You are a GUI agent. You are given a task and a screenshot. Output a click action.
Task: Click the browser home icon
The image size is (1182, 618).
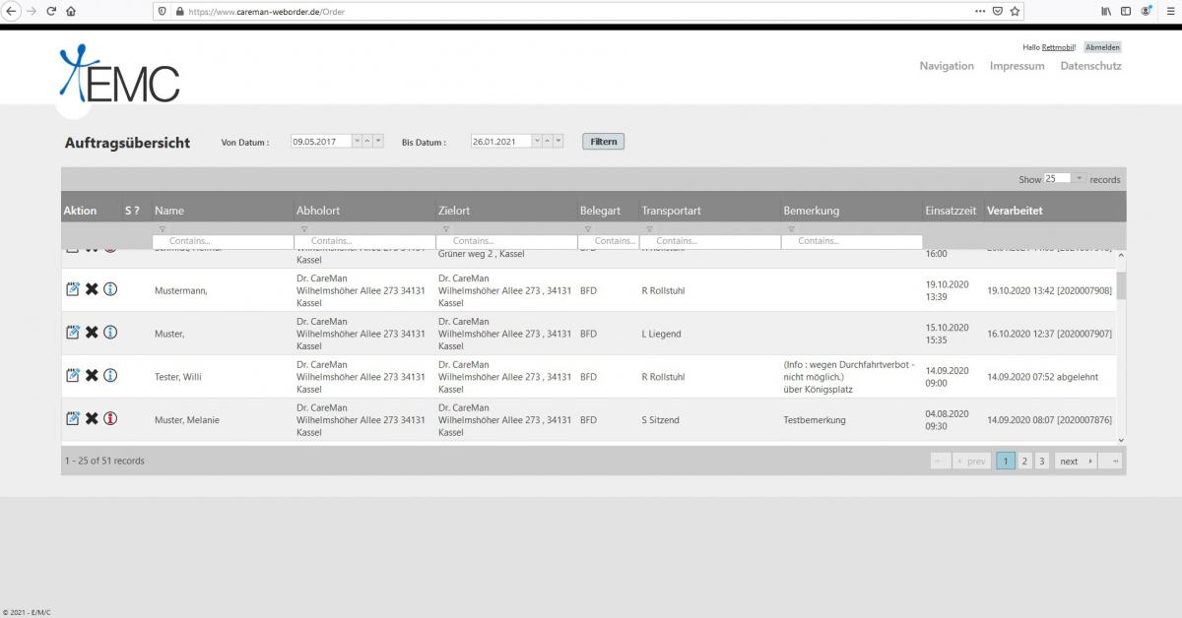click(x=70, y=11)
